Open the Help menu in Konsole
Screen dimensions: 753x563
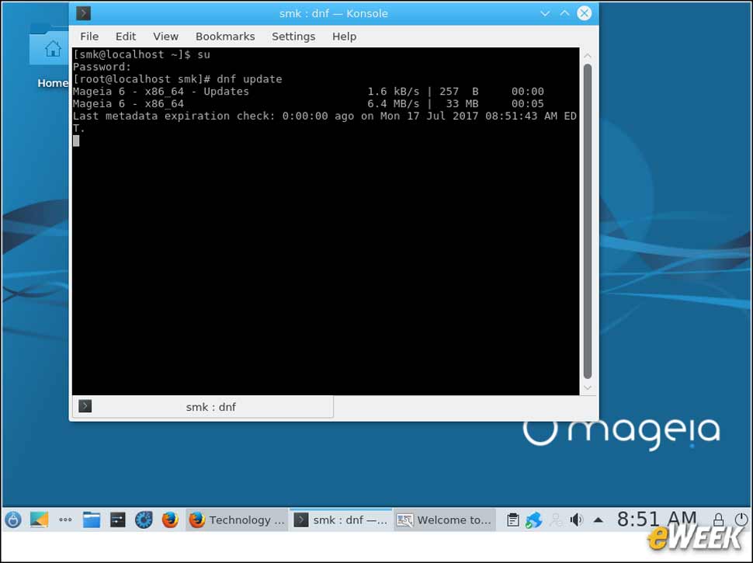[345, 36]
